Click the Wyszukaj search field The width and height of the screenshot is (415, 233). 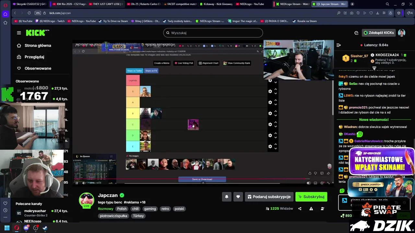point(213,33)
